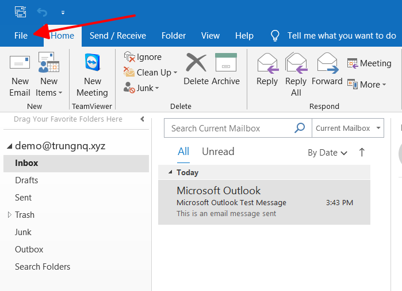Click the search magnifier icon

300,128
